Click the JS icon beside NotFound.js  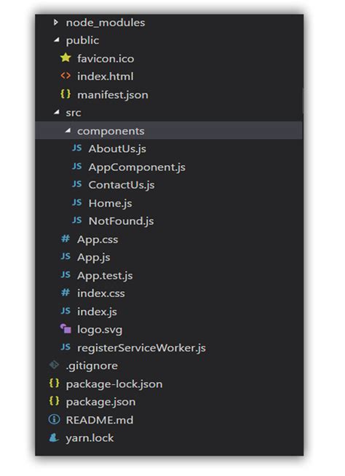tap(77, 221)
